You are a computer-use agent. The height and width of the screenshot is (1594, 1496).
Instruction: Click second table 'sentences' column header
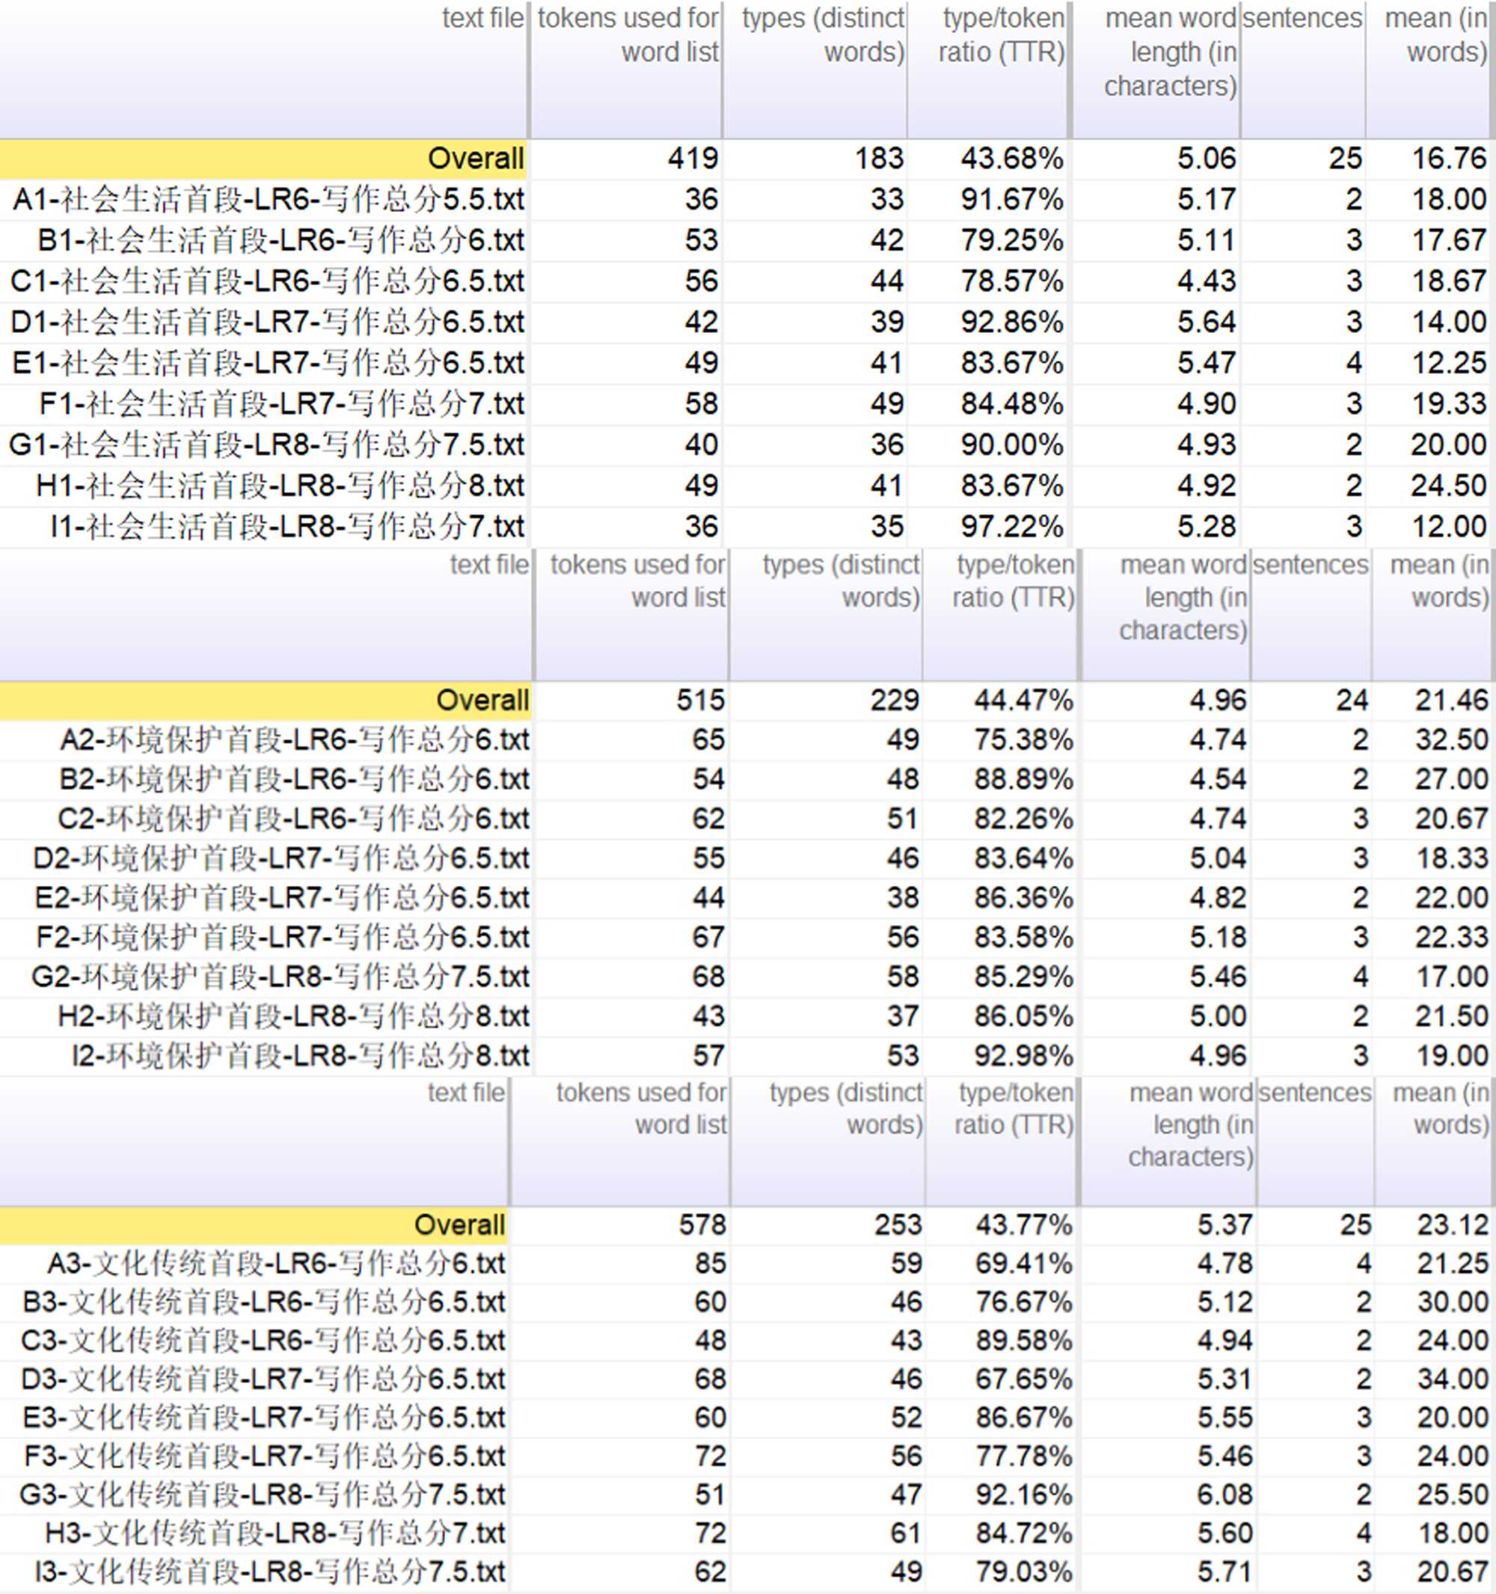1310,565
